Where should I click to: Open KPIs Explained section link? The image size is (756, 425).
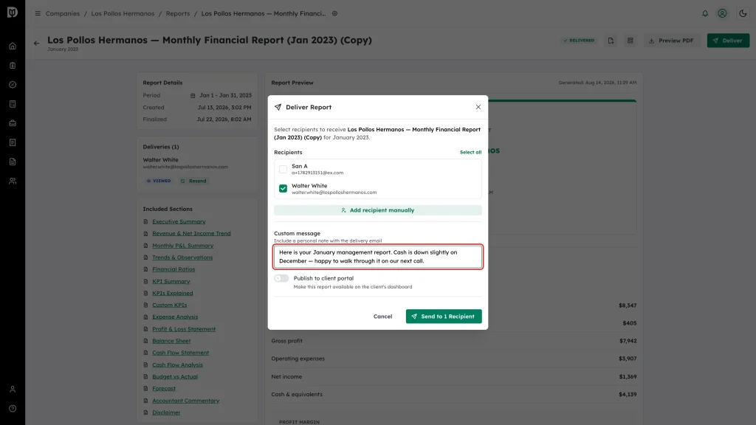[x=173, y=293]
